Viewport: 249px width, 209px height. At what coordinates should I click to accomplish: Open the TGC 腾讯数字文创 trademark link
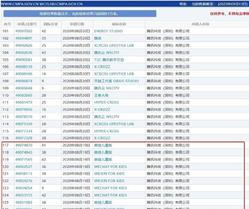coord(109,60)
